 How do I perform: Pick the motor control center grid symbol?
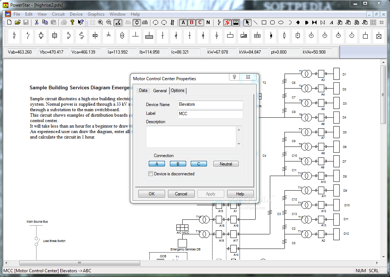[x=257, y=36]
